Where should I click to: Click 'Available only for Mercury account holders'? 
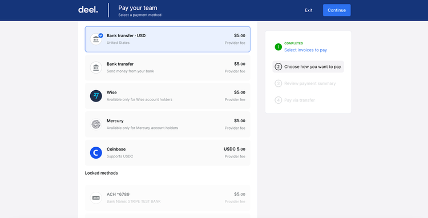coord(142,128)
